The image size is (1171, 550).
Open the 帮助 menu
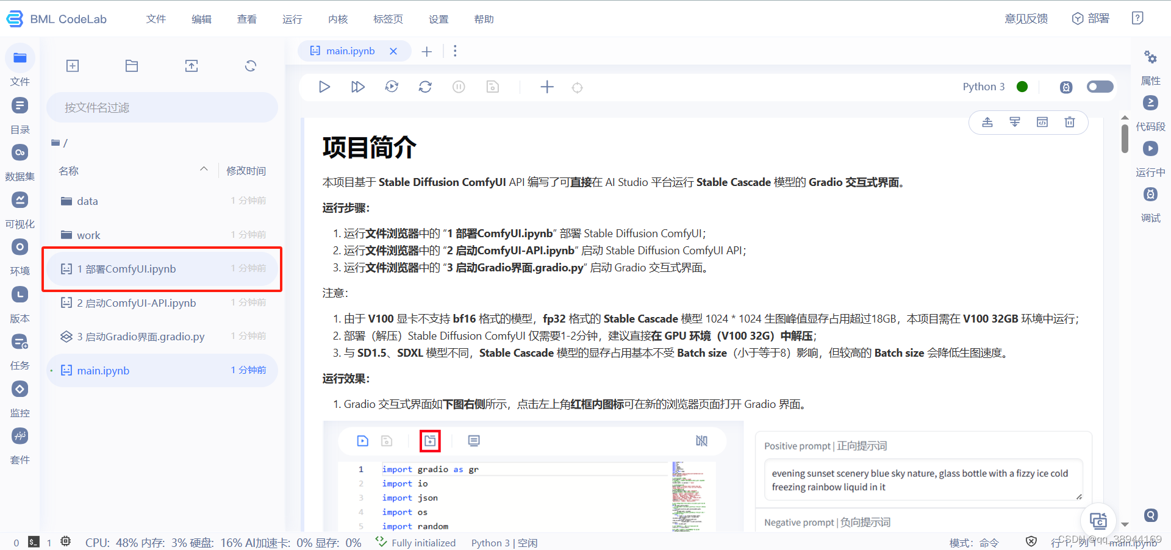pos(484,19)
